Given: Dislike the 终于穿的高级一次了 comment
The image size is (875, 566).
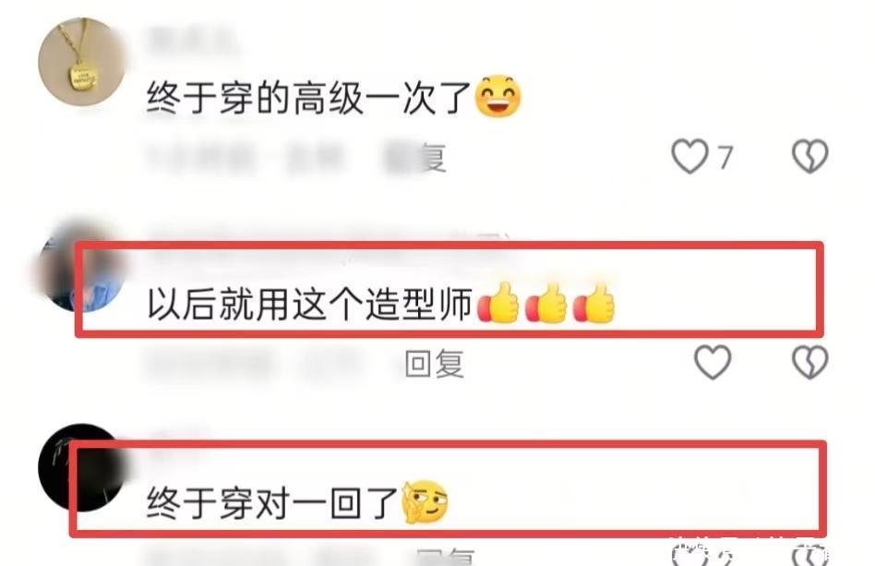Looking at the screenshot, I should (810, 156).
